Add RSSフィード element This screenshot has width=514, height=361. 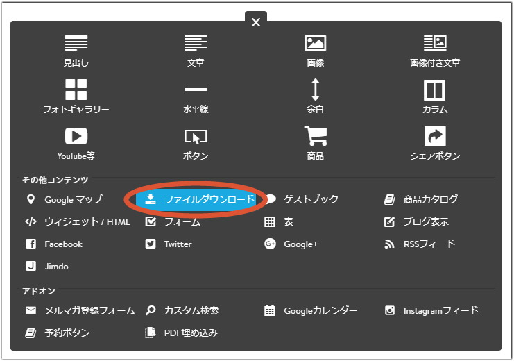pos(420,244)
